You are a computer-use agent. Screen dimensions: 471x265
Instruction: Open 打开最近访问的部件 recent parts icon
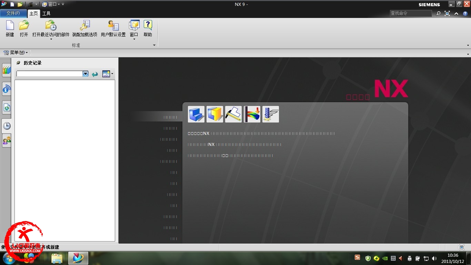tap(51, 25)
